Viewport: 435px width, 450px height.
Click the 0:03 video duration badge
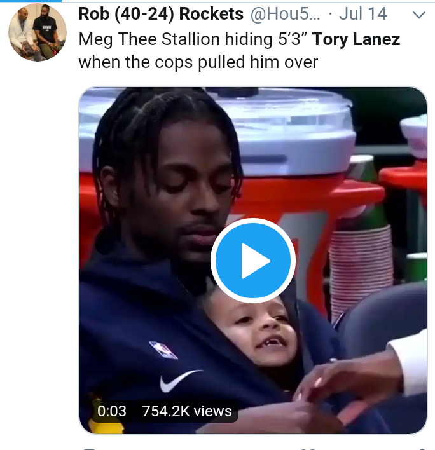click(112, 411)
